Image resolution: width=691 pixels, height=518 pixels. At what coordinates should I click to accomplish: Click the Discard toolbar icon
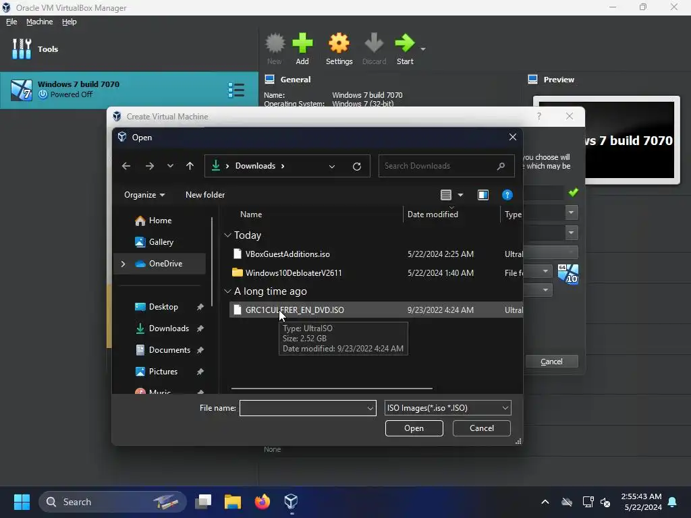point(374,43)
